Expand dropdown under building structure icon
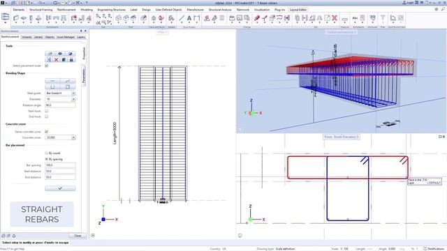447x251 pixels. coord(5,22)
